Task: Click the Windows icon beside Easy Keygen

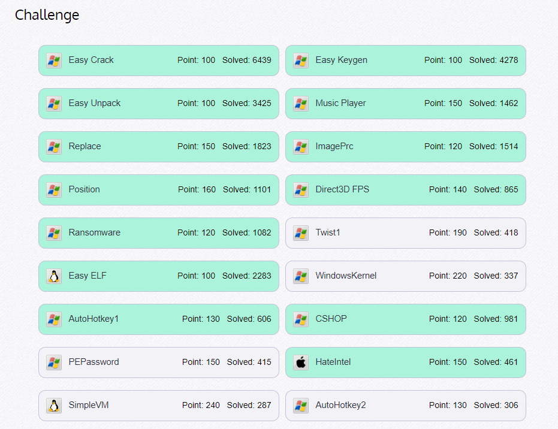Action: [x=301, y=61]
